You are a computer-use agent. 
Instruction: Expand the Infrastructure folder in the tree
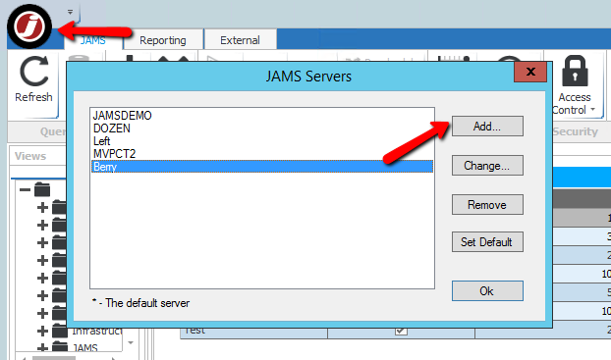click(x=42, y=331)
